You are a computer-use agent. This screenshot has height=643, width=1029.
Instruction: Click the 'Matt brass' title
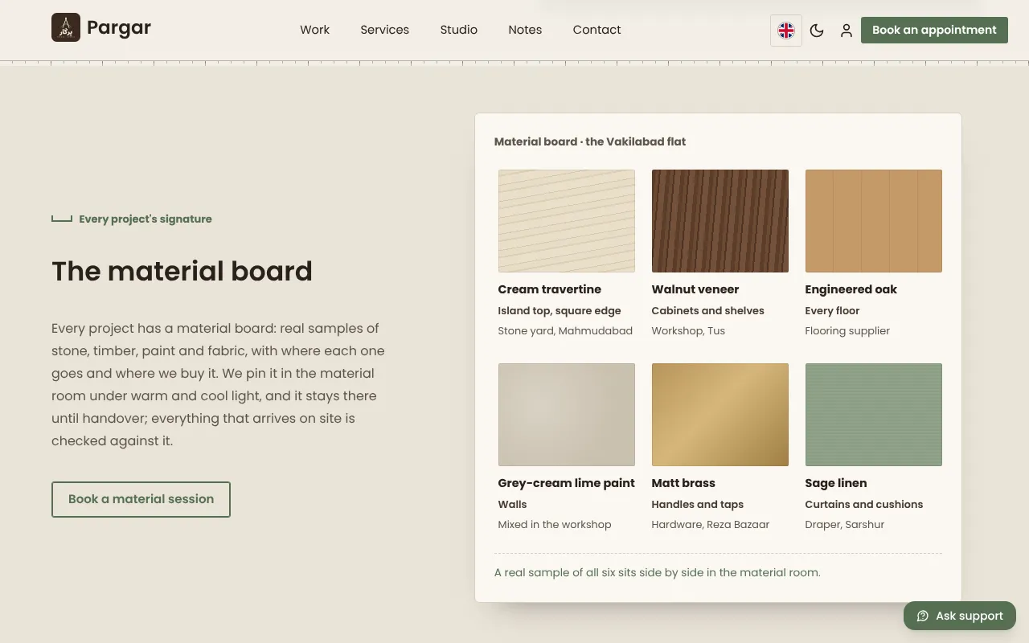pos(683,483)
